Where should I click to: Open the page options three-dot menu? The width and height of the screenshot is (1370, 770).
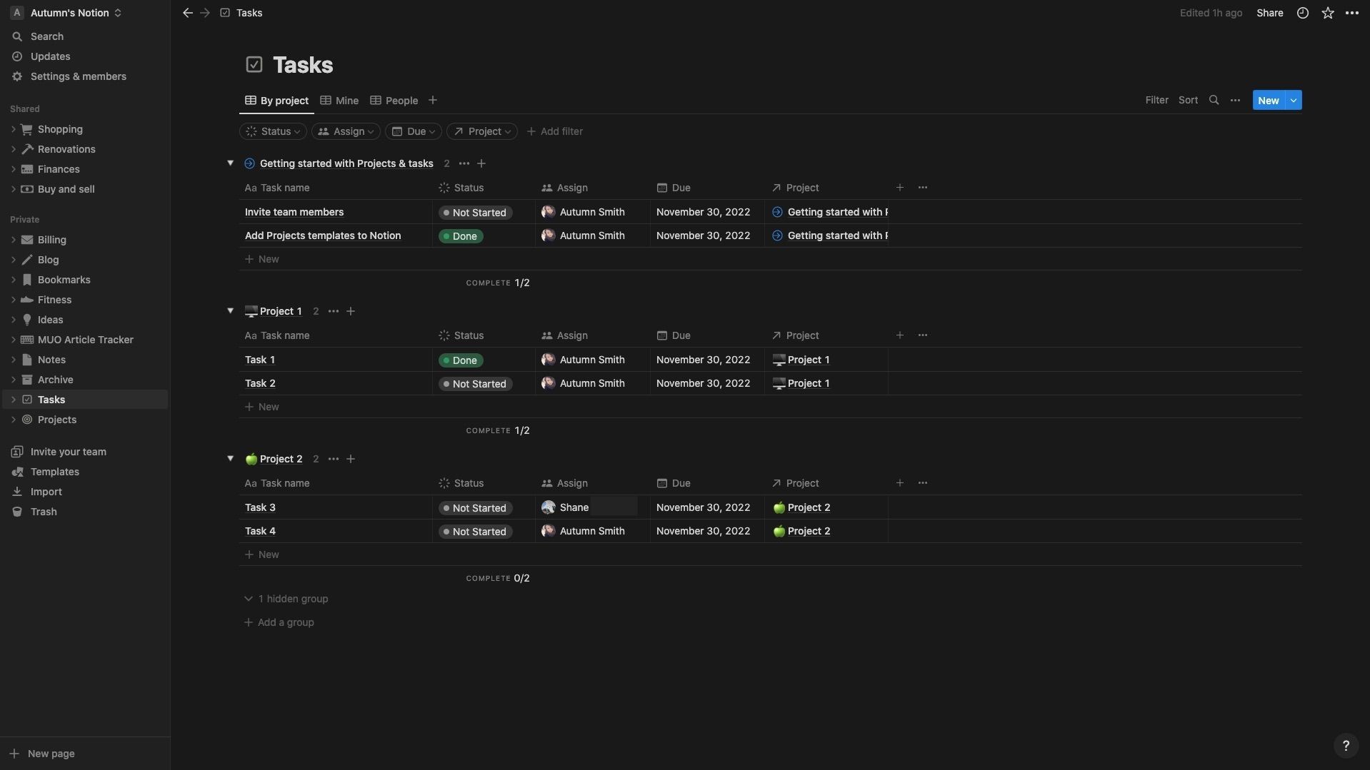pos(1351,13)
